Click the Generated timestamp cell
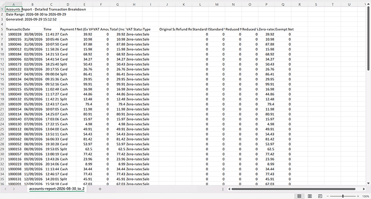The width and height of the screenshot is (371, 199). [x=13, y=19]
